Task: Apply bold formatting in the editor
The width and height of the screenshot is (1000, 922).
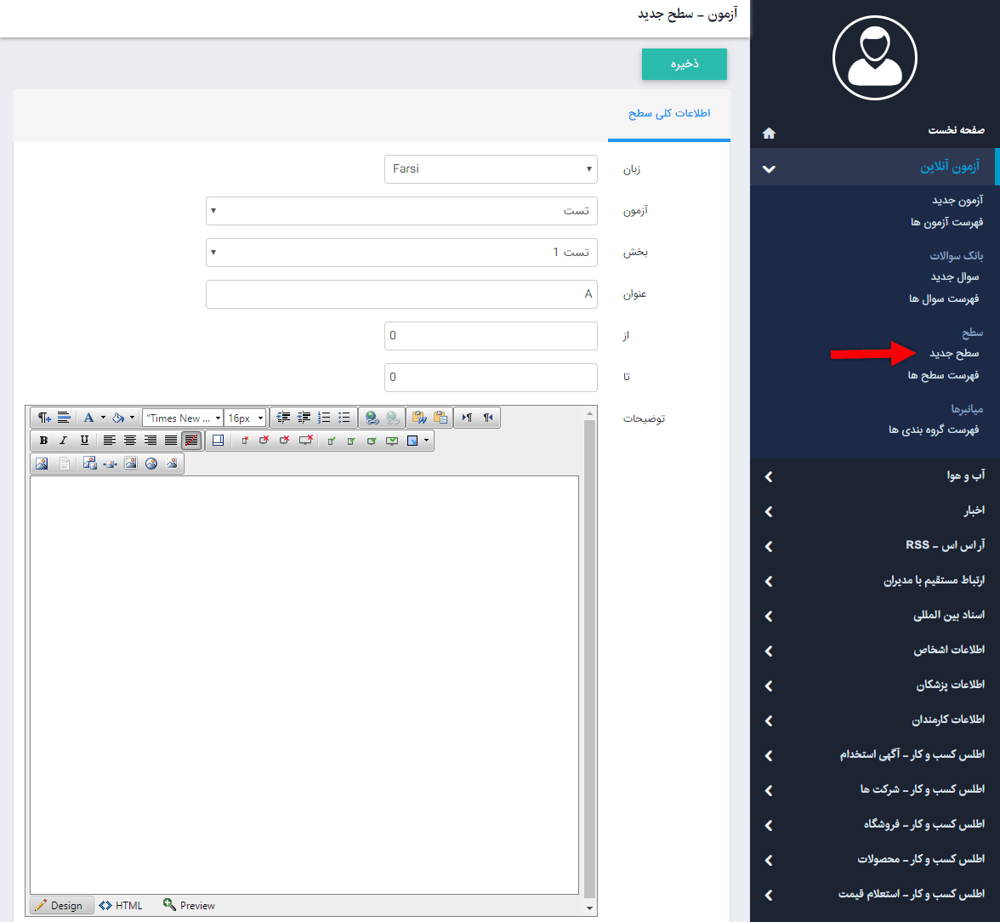Action: (43, 440)
